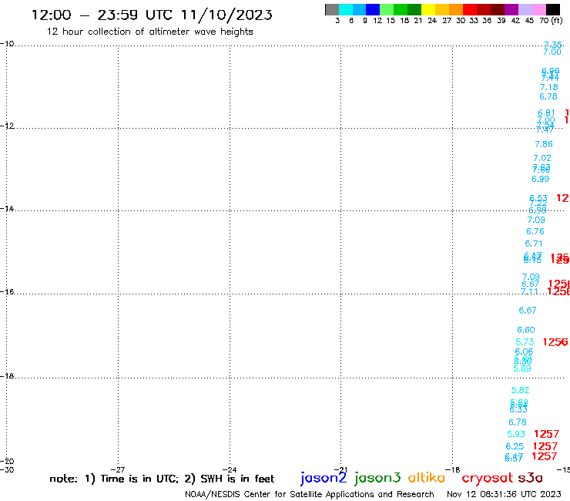This screenshot has height=501, width=570.
Task: Click the wave height value 6.25
Action: point(515,446)
